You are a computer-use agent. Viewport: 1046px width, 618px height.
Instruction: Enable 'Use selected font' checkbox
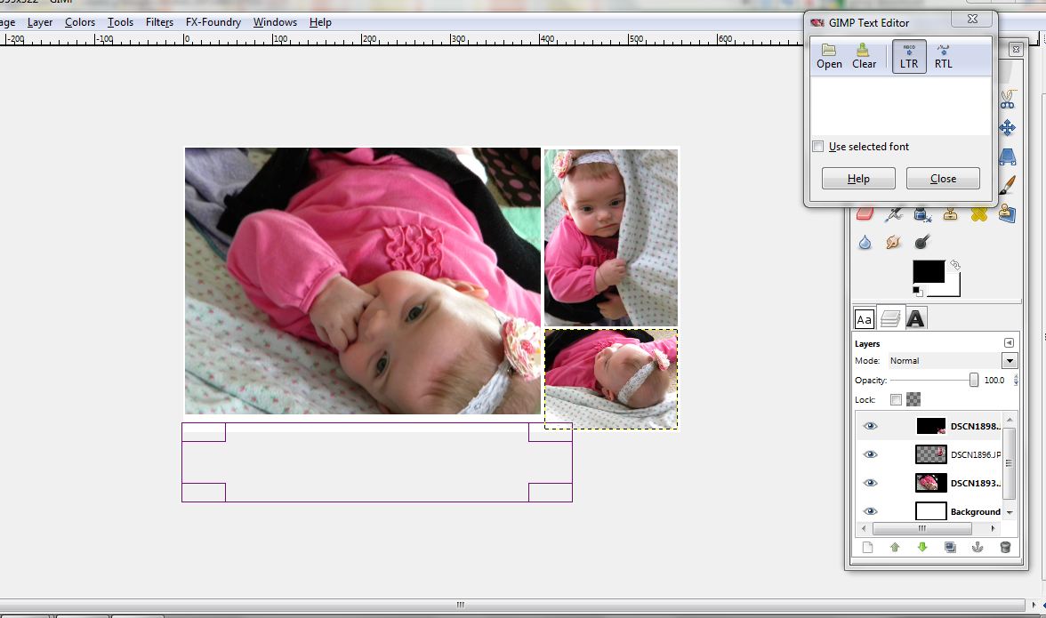[818, 147]
